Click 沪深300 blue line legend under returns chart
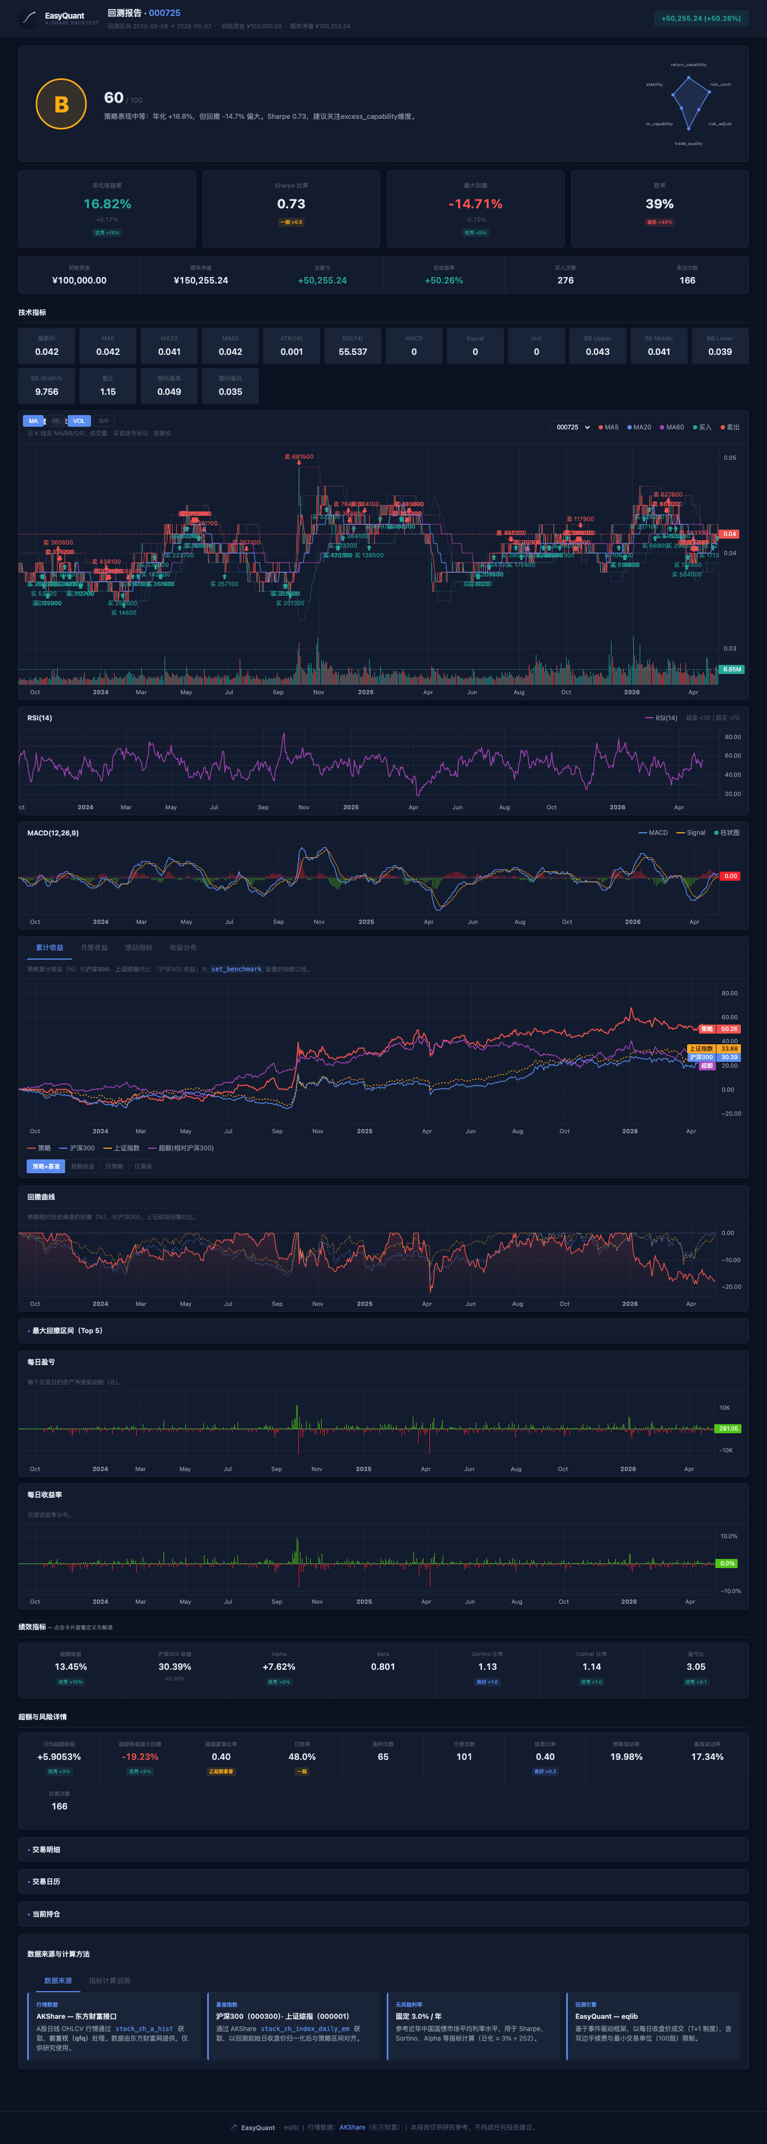The image size is (767, 2144). (x=77, y=1148)
